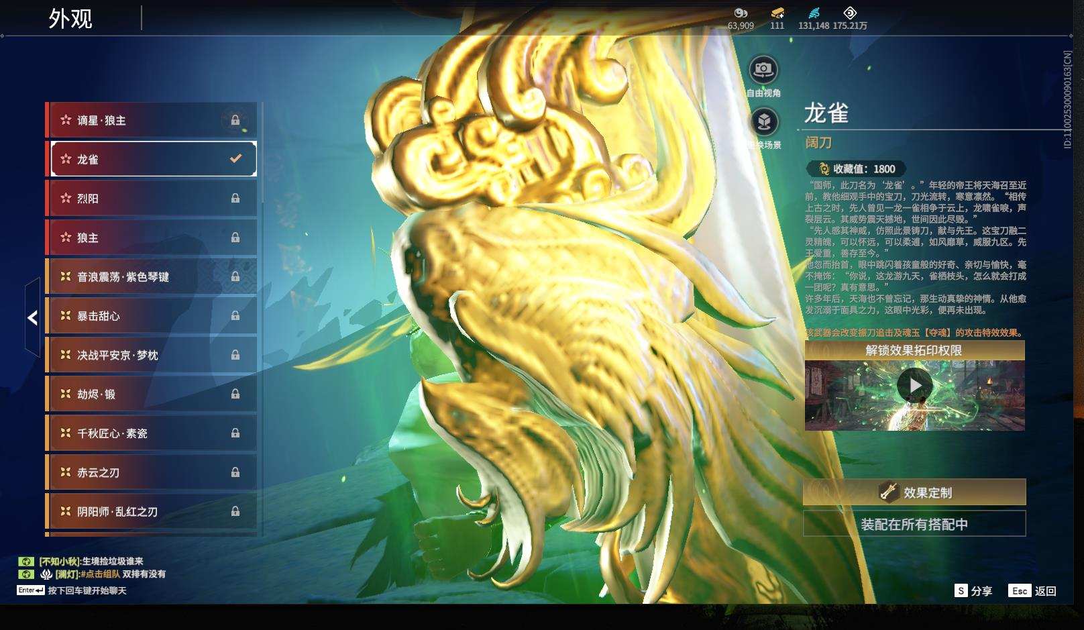Click lock icon on 千秋匠心·素瓷 row
Screen dimensions: 1084x630
click(235, 433)
